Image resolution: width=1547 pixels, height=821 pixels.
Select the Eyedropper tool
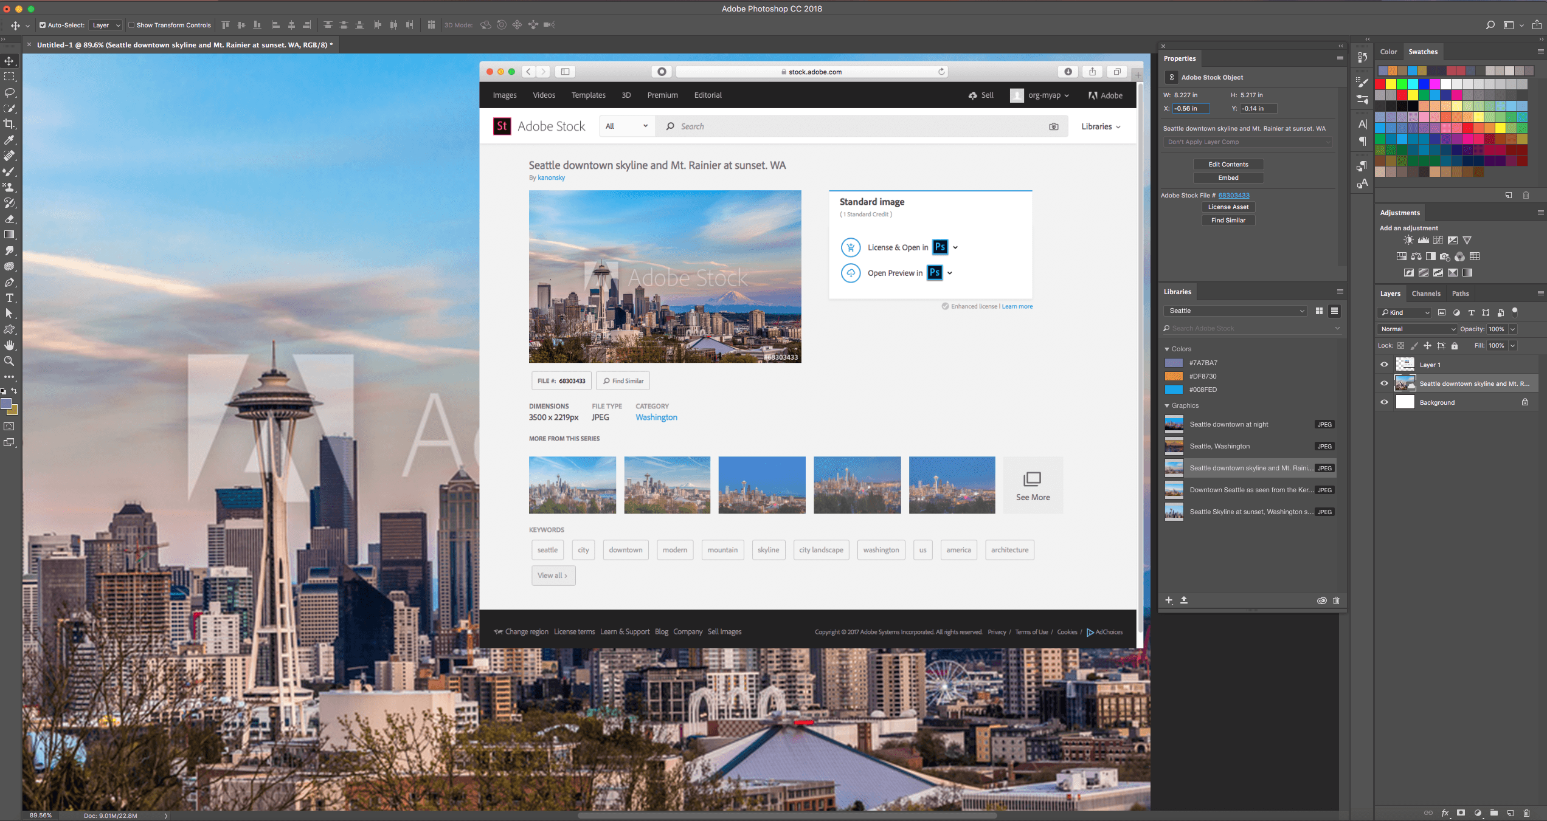pyautogui.click(x=9, y=140)
